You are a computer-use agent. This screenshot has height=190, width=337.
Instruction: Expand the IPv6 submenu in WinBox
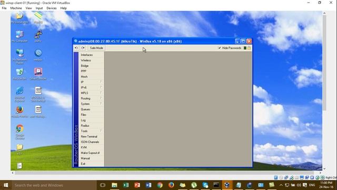pos(101,87)
